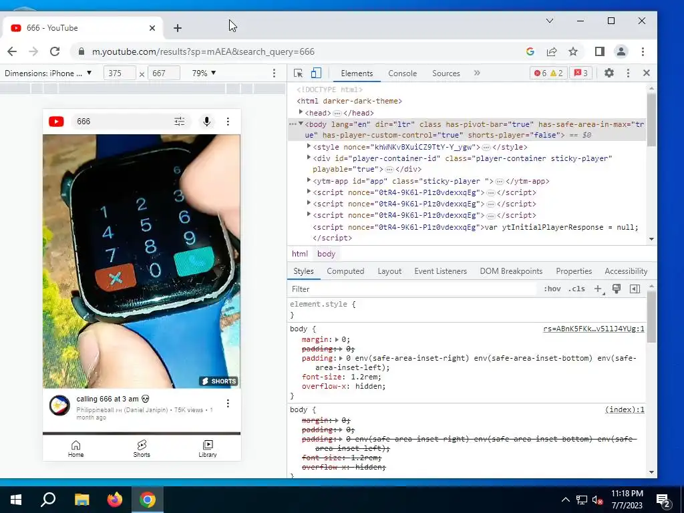Bookmark this tab star icon
684x513 pixels.
click(x=573, y=51)
